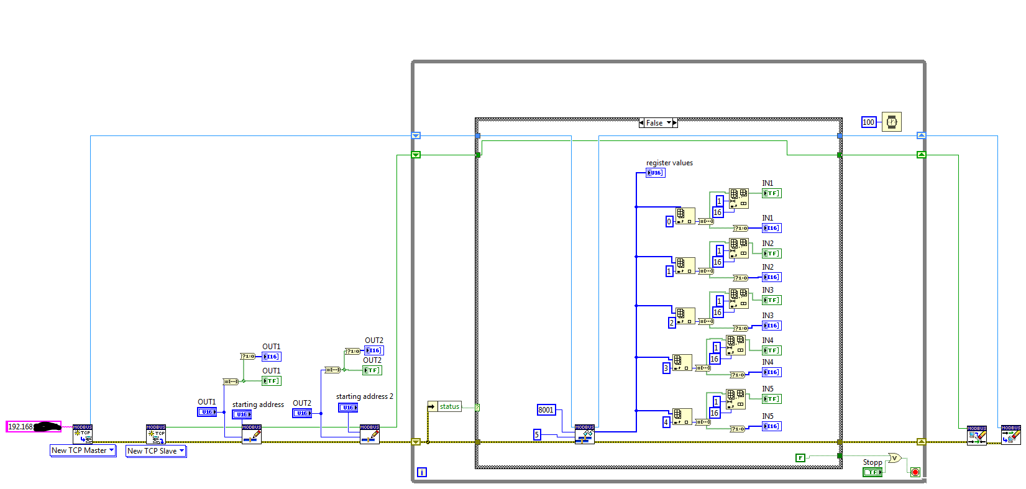Click Modbus write VI wired to OUT1
Image resolution: width=1026 pixels, height=489 pixels.
pos(252,434)
